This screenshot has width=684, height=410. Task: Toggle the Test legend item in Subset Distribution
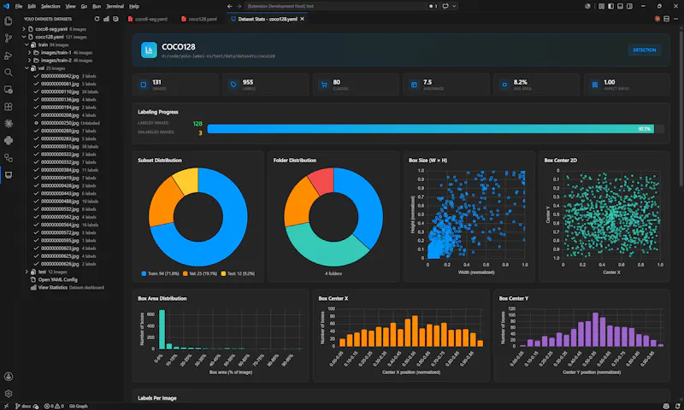(238, 273)
